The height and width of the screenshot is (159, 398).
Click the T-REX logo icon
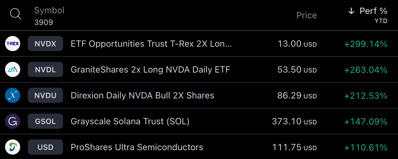[x=13, y=44]
